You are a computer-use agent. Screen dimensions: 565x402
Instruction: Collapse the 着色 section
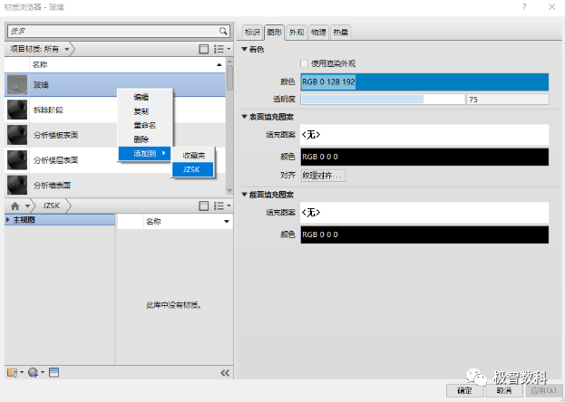click(244, 49)
